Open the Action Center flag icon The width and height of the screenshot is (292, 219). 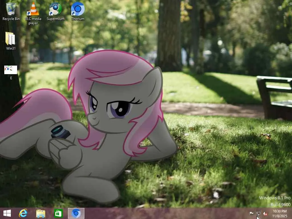[x=251, y=213]
